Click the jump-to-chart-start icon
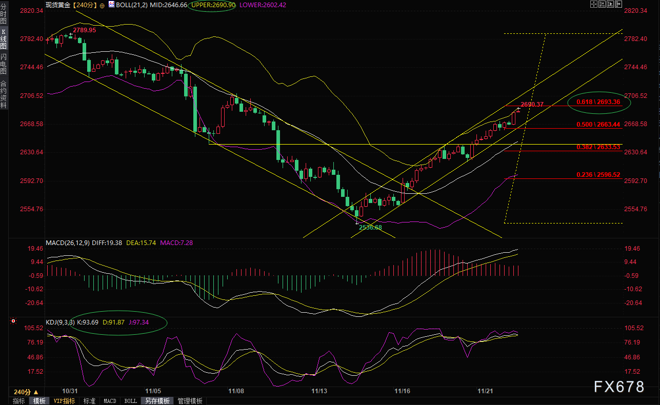 coord(602,4)
